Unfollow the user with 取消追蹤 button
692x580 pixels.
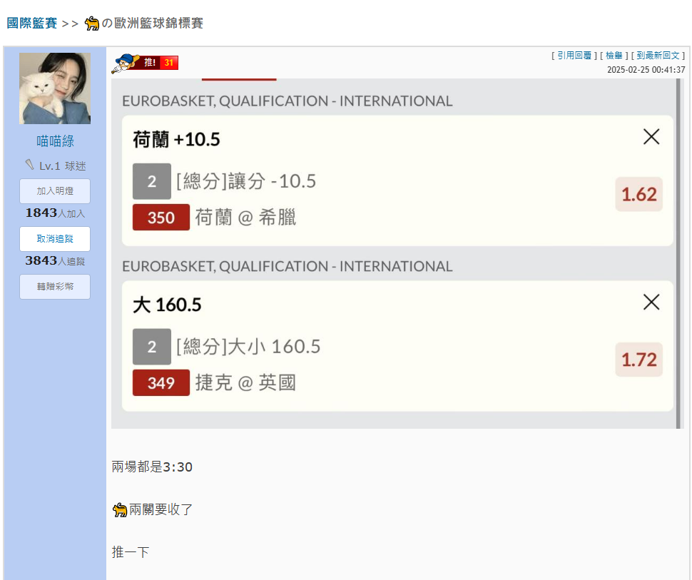pos(55,239)
